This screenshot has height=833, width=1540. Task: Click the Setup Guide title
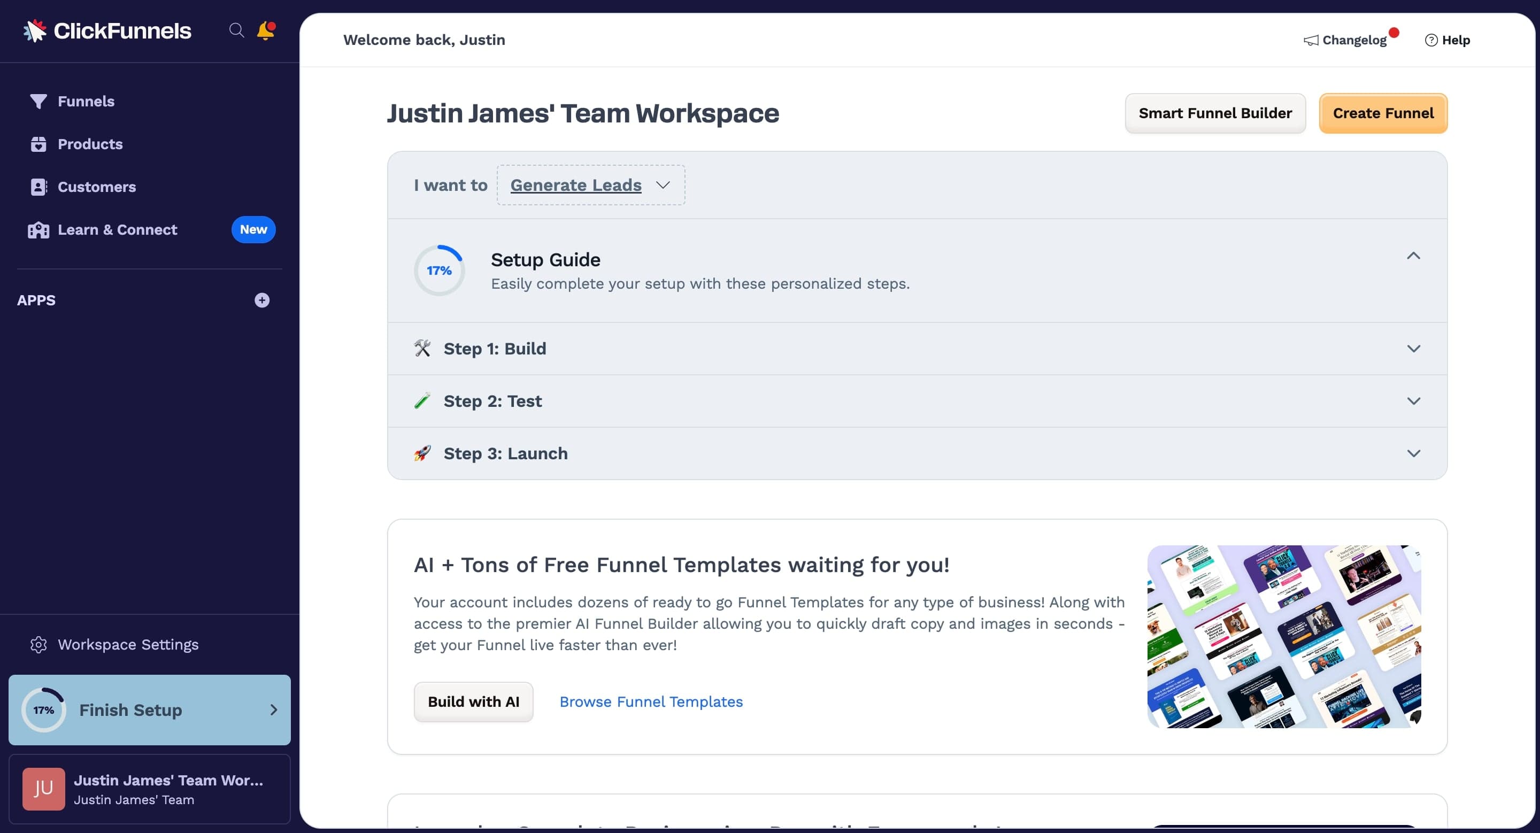click(x=545, y=260)
